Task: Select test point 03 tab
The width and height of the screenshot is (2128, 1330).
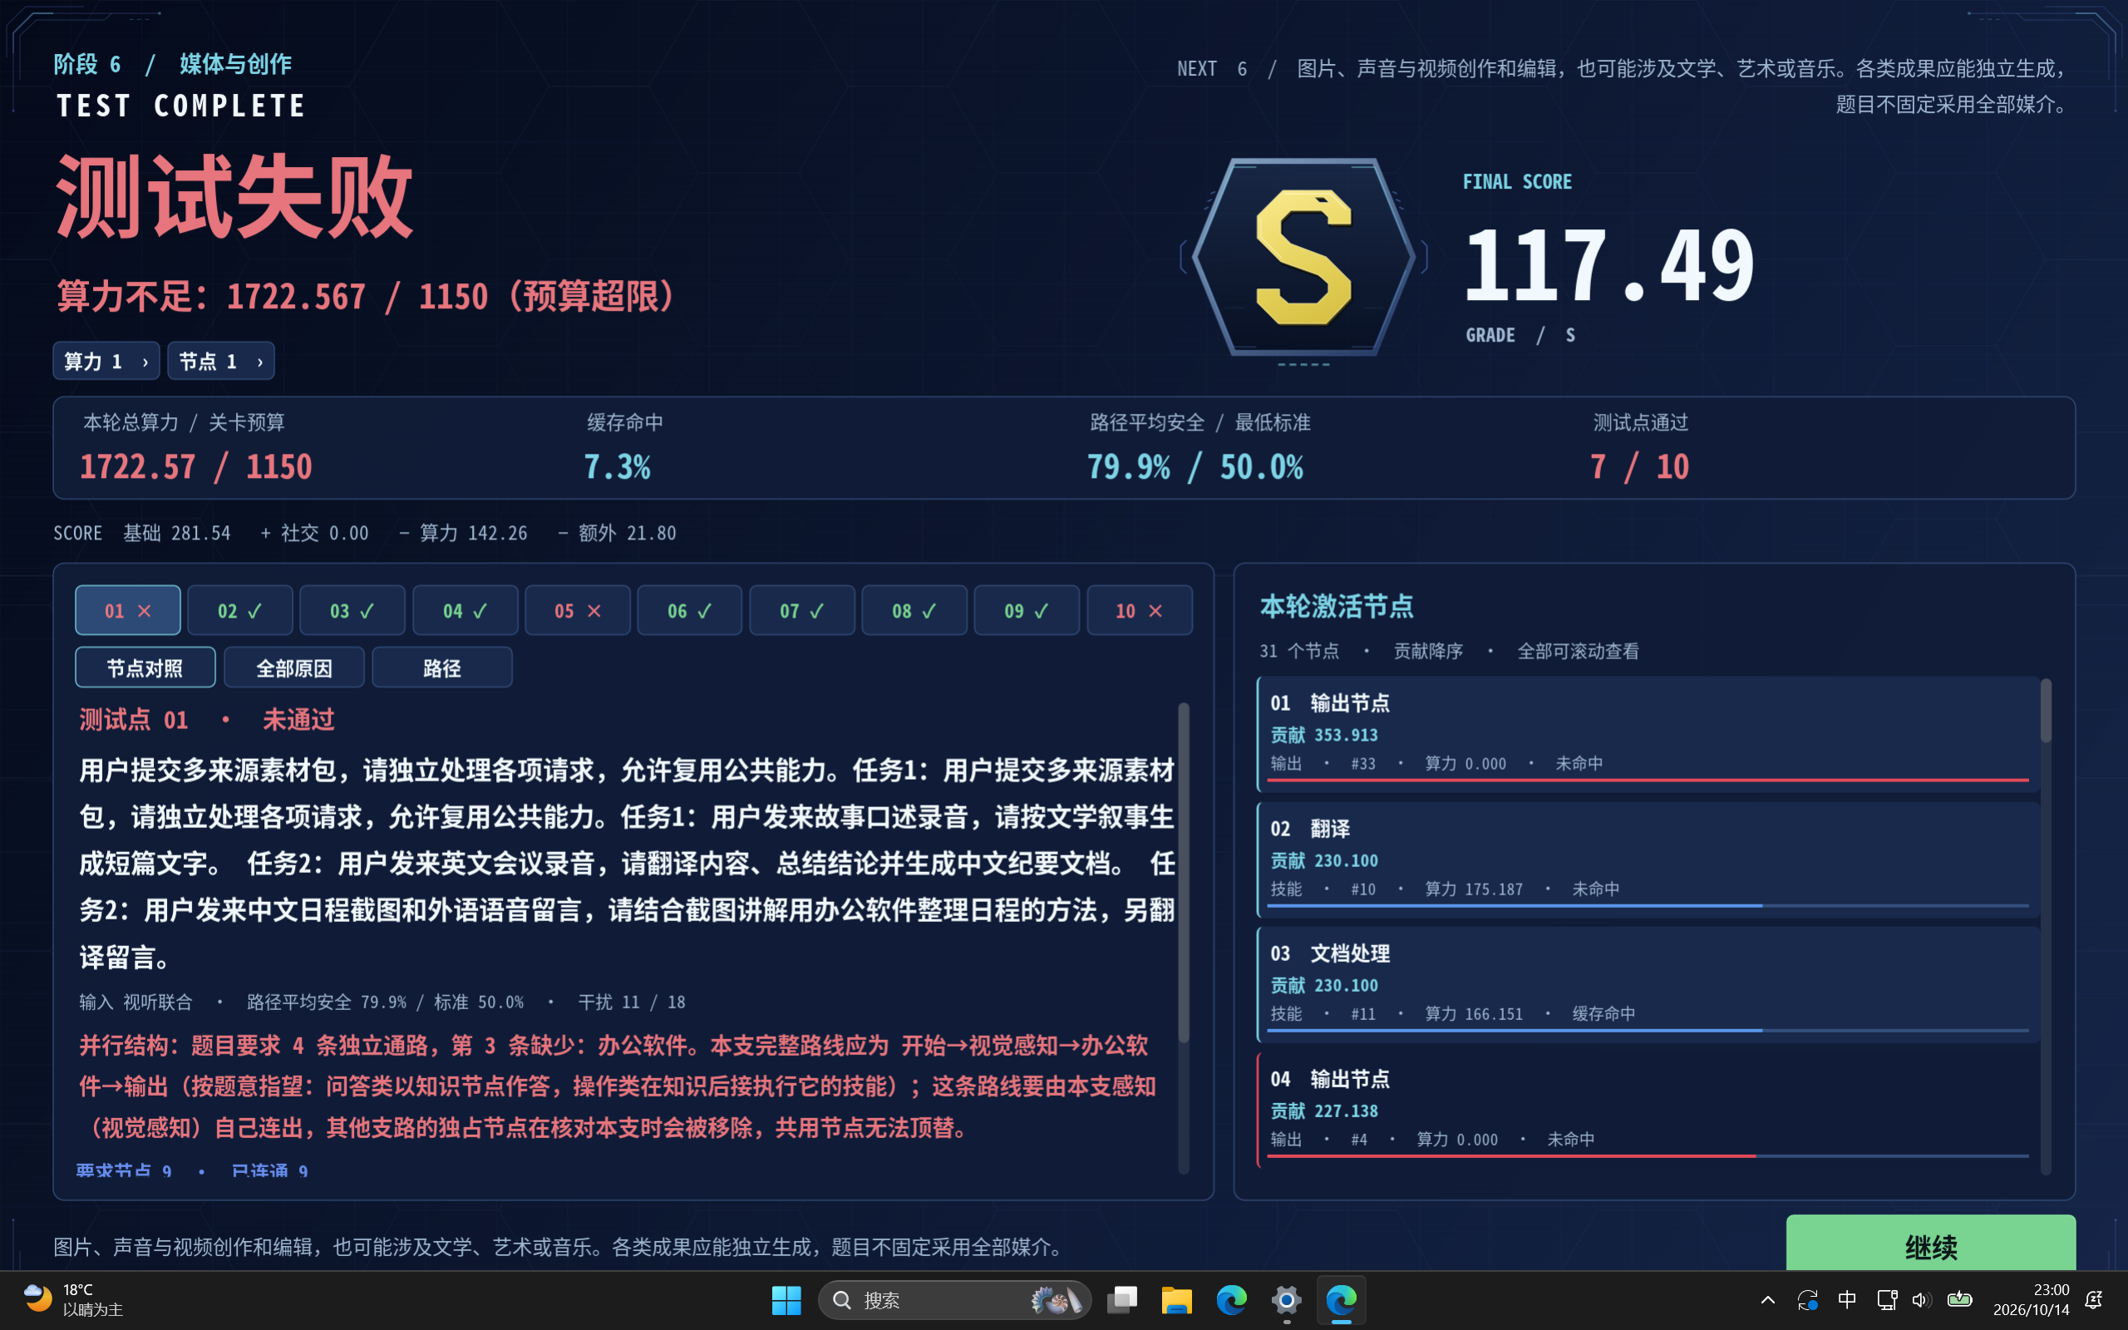Action: click(x=352, y=609)
